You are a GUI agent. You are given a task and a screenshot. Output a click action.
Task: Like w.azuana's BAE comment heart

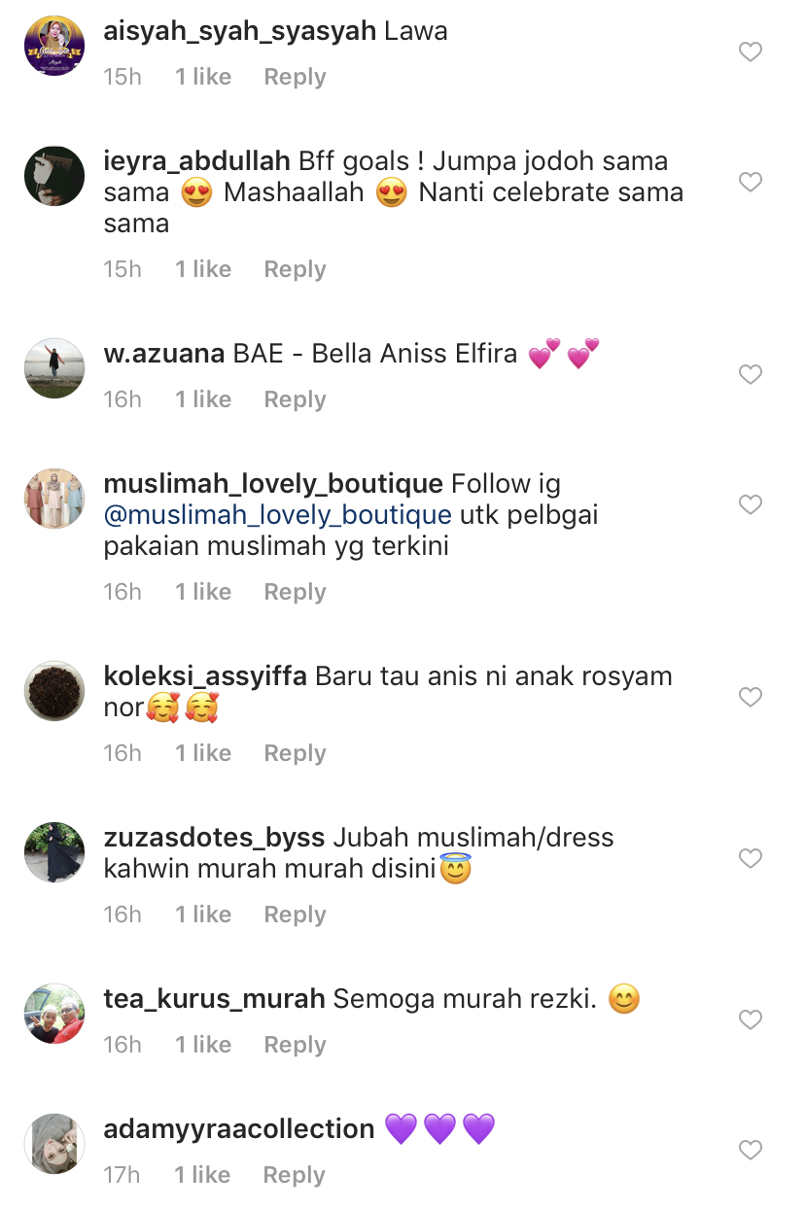(751, 374)
